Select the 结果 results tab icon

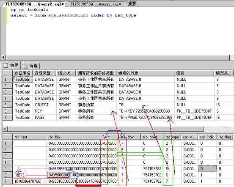[x=6, y=66]
